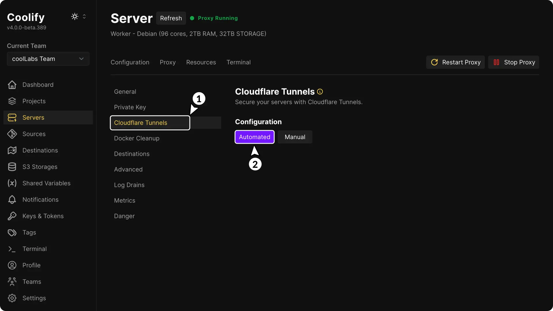Open S3 Storages database icon
553x311 pixels.
pos(12,167)
